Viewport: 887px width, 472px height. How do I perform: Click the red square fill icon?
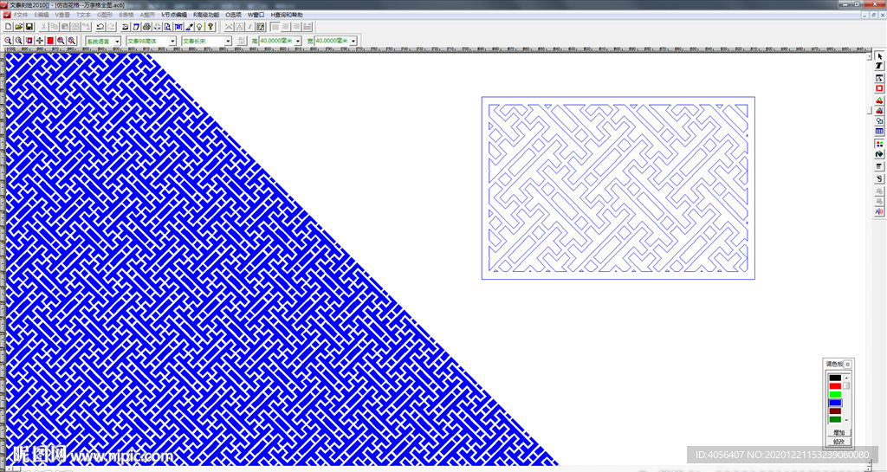(50, 41)
